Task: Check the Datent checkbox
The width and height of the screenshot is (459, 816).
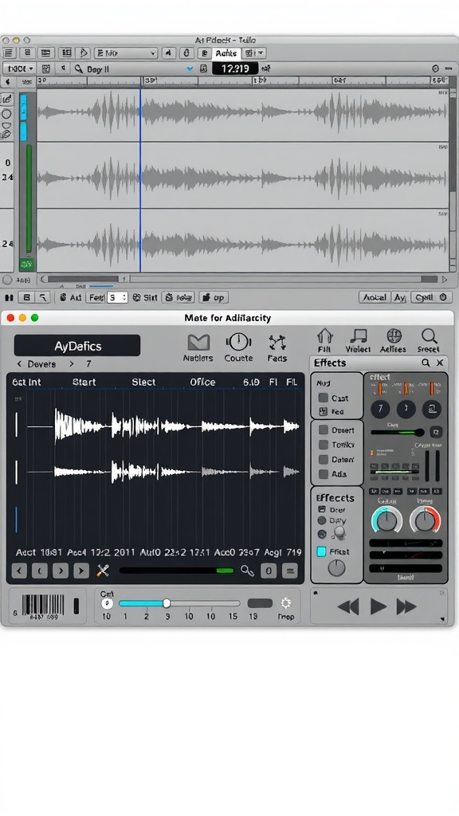Action: coord(324,459)
